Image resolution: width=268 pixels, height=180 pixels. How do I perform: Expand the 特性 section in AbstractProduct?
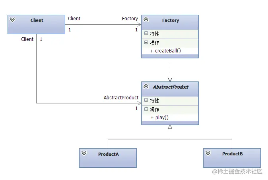pyautogui.click(x=146, y=101)
